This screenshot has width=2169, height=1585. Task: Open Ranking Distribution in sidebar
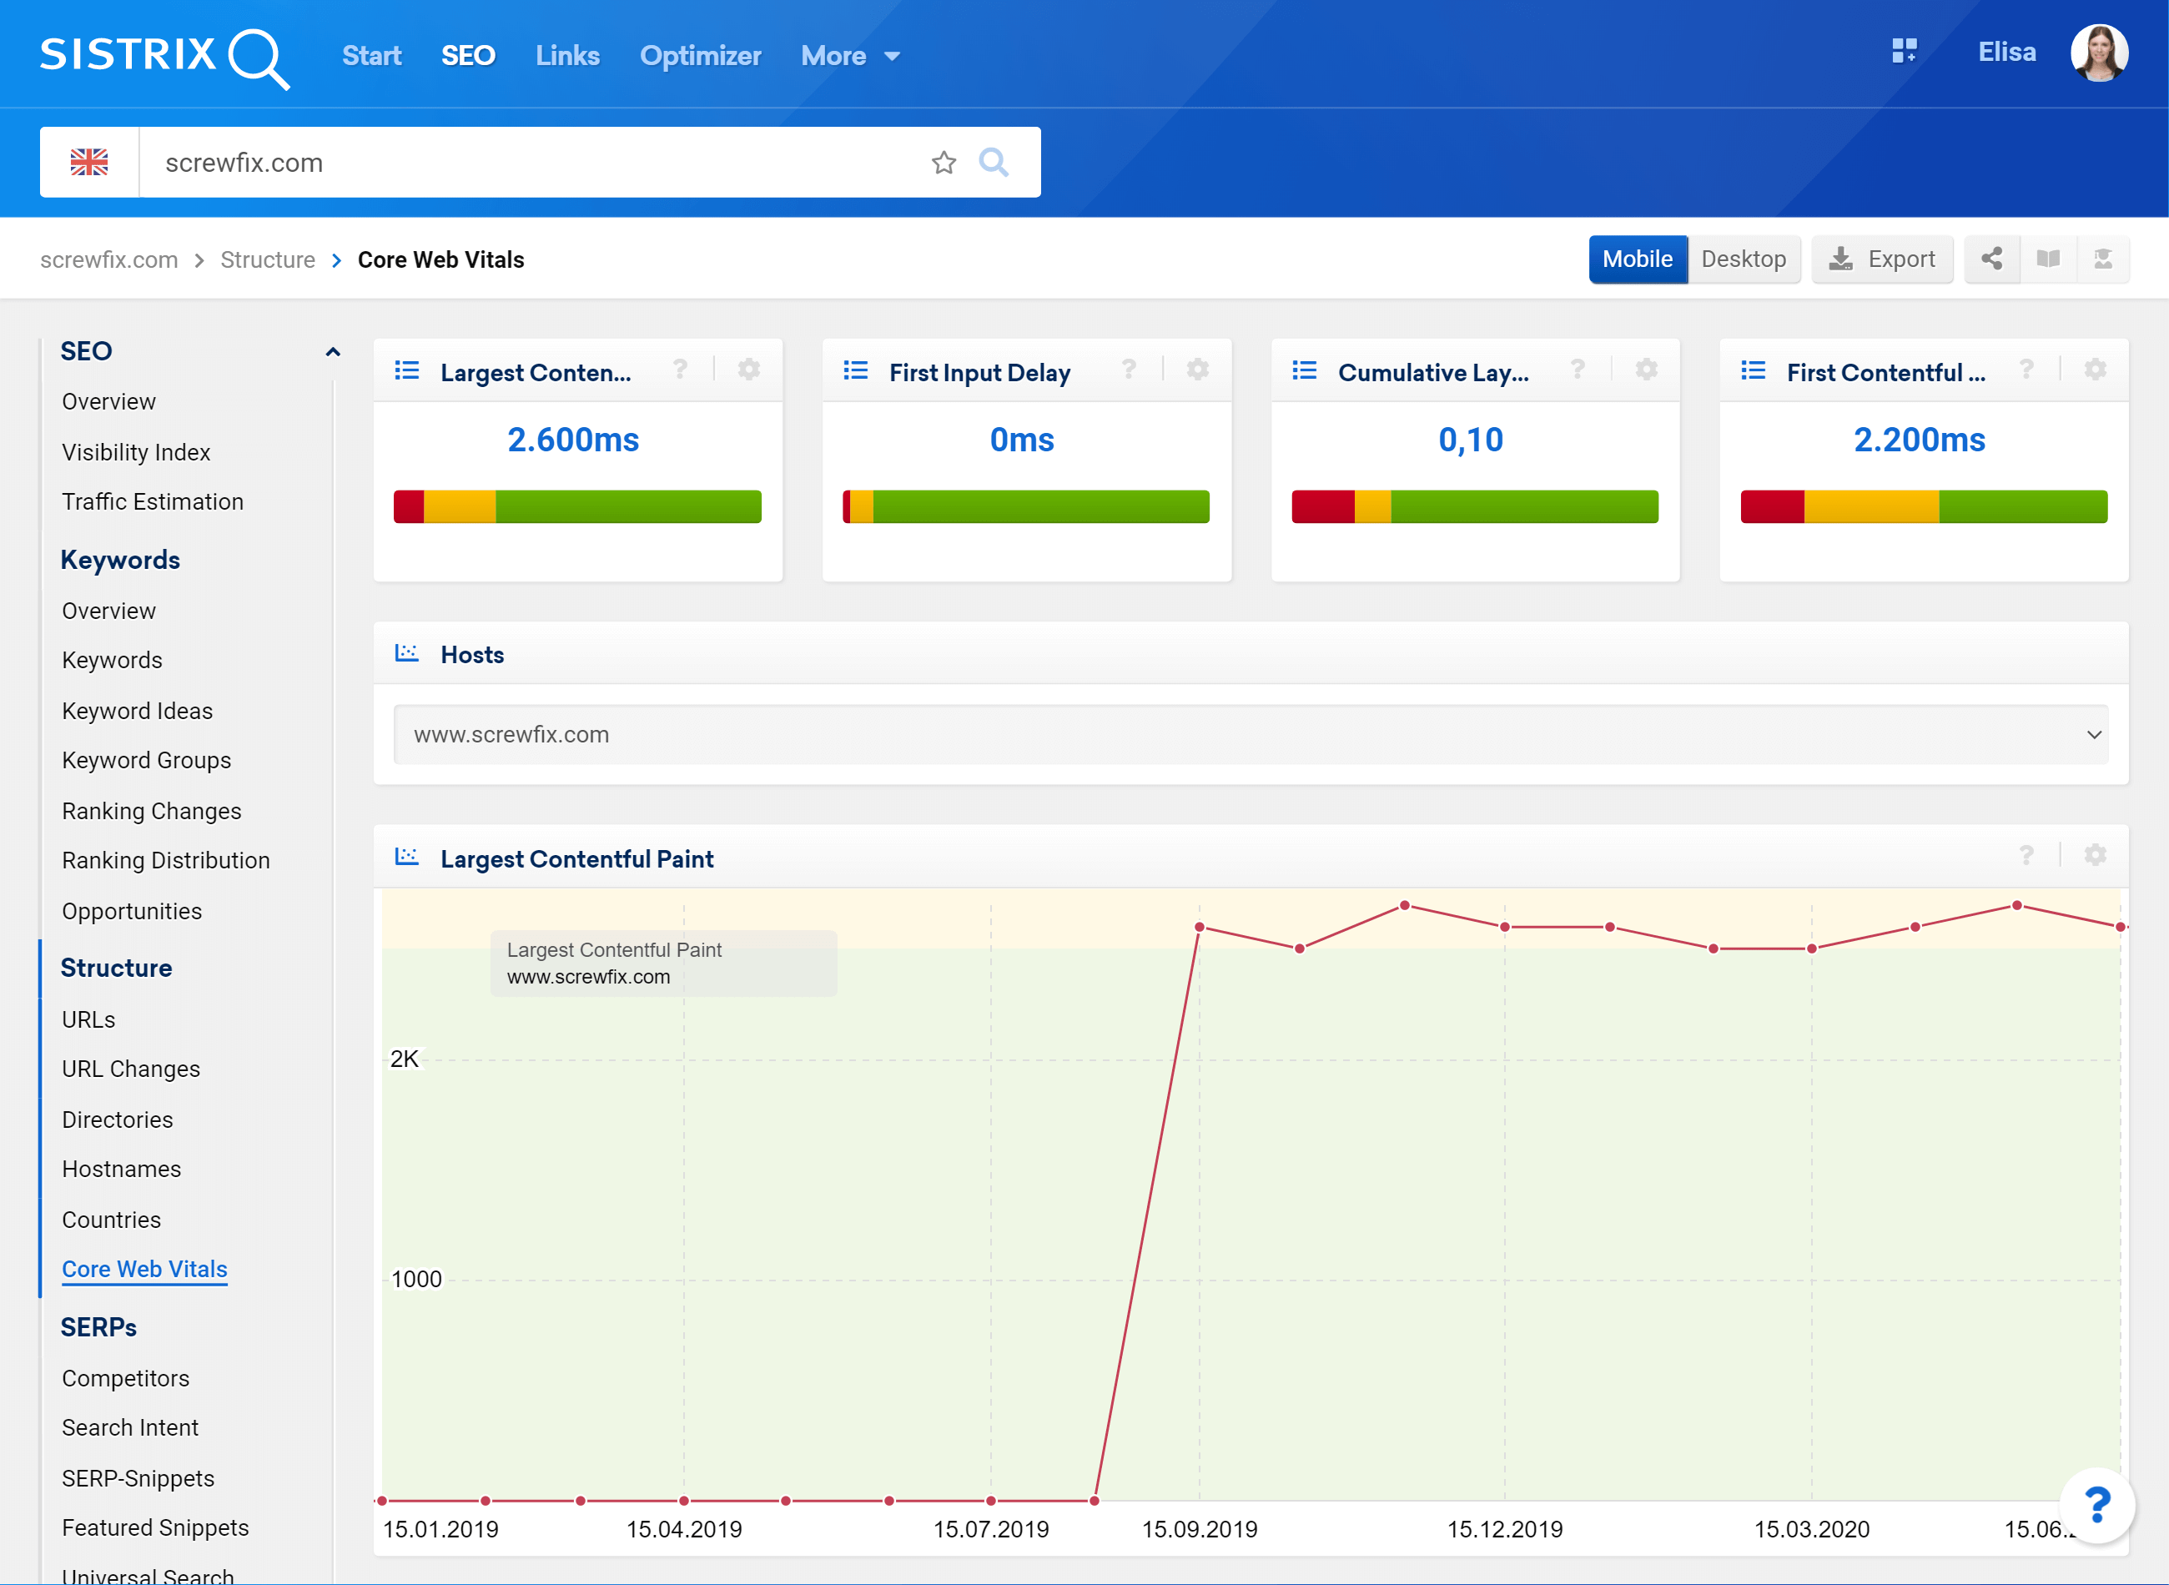(166, 861)
